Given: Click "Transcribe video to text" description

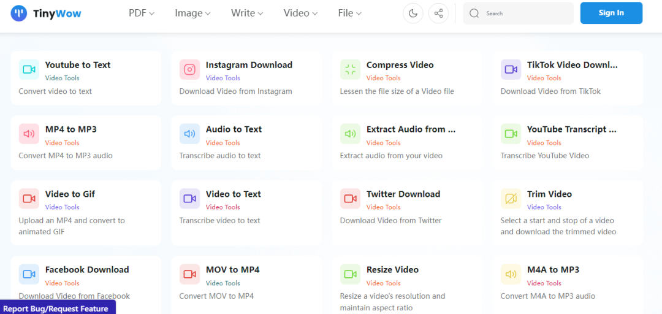Looking at the screenshot, I should (x=219, y=220).
